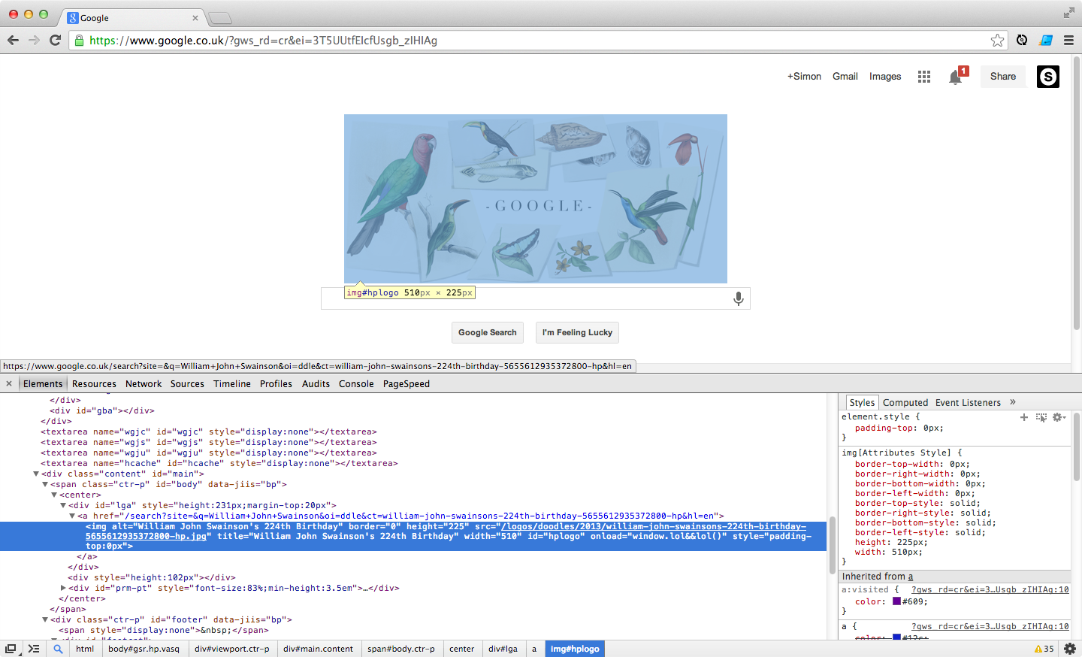Open a:visited rule source link
This screenshot has height=657, width=1082.
(990, 590)
